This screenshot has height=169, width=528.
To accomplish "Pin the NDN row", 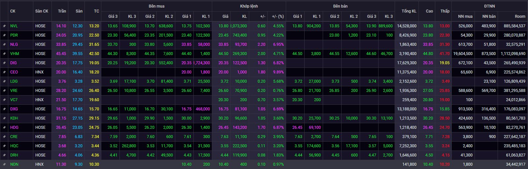I will pos(4,164).
